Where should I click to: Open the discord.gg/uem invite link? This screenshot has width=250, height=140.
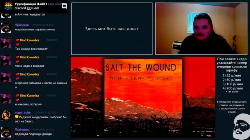click(x=27, y=8)
